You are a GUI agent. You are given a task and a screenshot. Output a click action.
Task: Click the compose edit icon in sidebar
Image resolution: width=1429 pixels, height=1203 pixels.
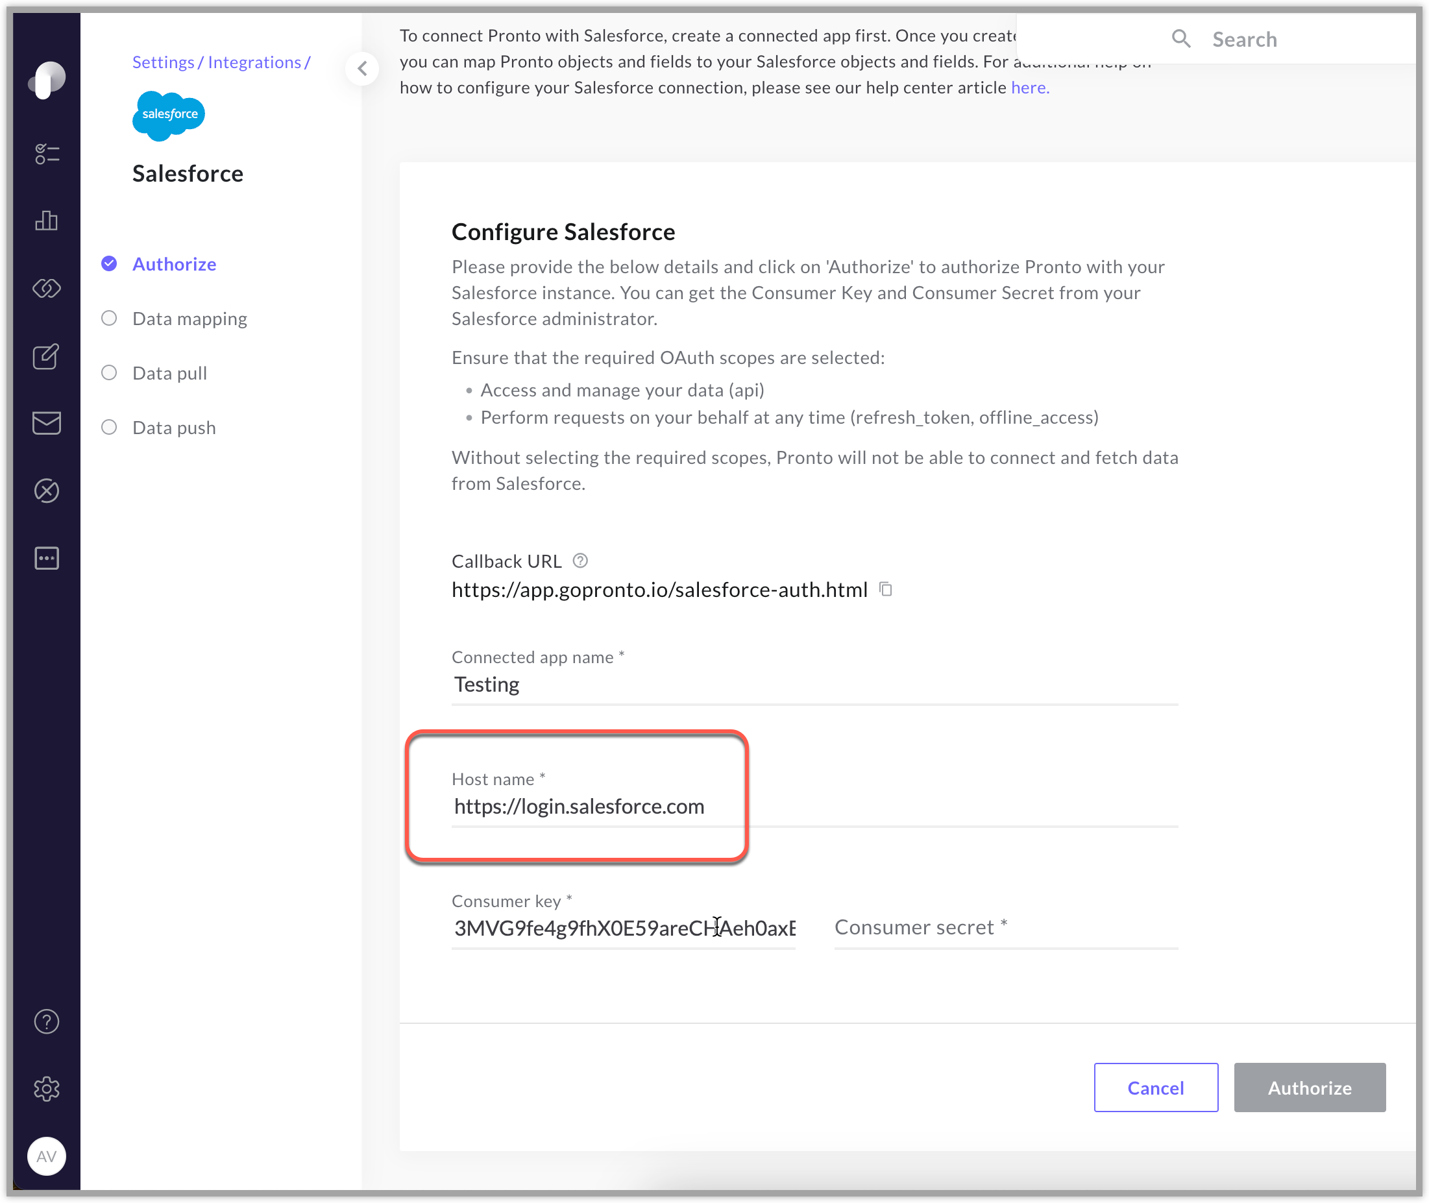tap(46, 356)
